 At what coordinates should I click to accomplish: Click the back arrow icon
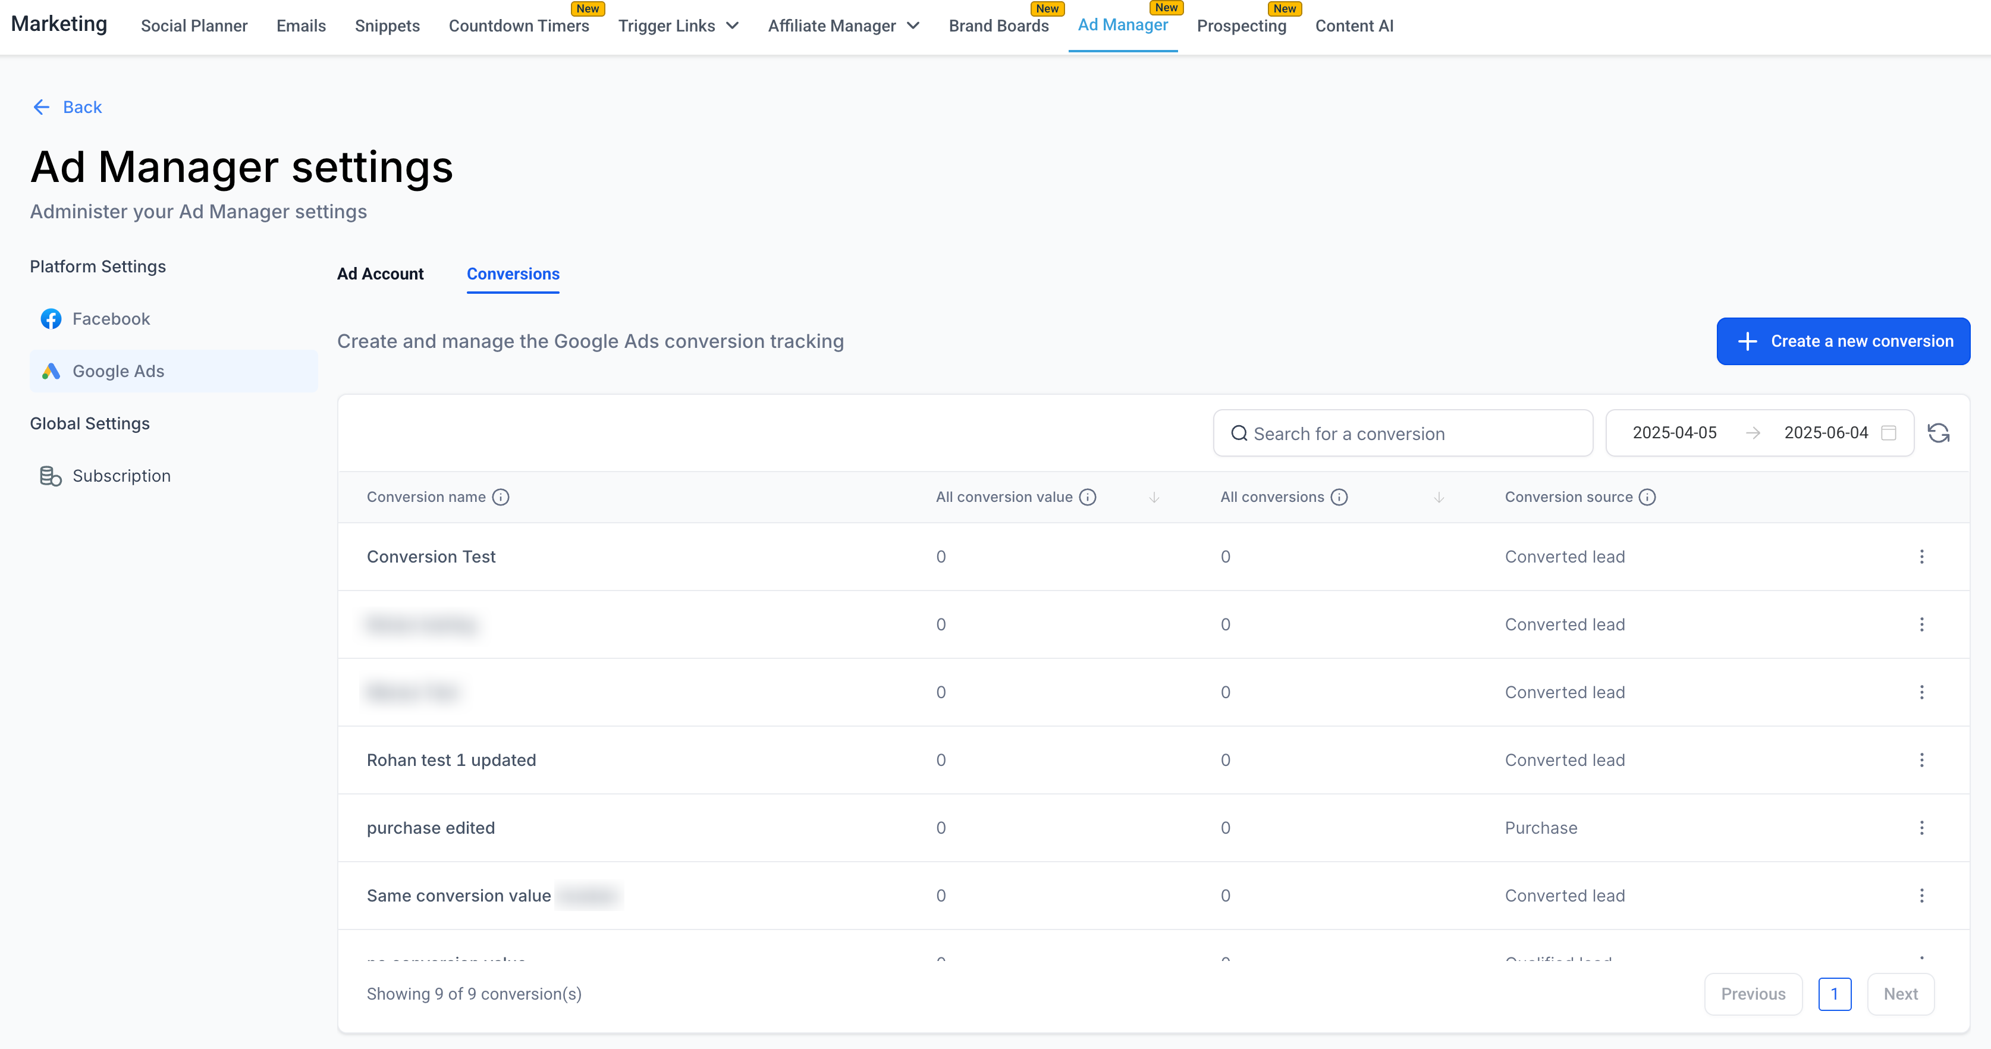tap(42, 108)
